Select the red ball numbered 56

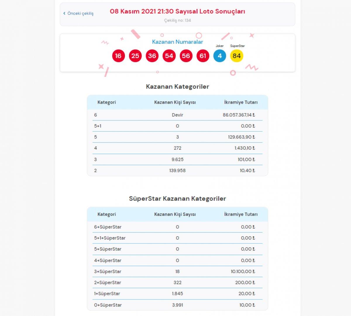(186, 56)
